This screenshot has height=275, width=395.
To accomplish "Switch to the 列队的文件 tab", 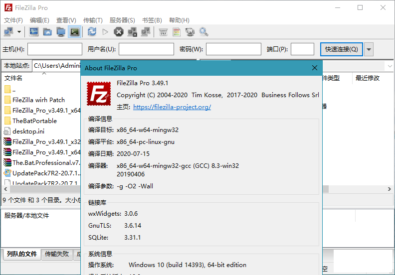I will (x=22, y=254).
